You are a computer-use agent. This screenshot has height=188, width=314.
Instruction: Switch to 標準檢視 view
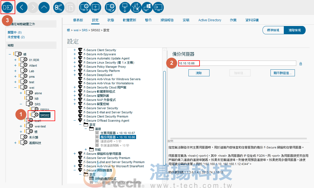[273, 30]
